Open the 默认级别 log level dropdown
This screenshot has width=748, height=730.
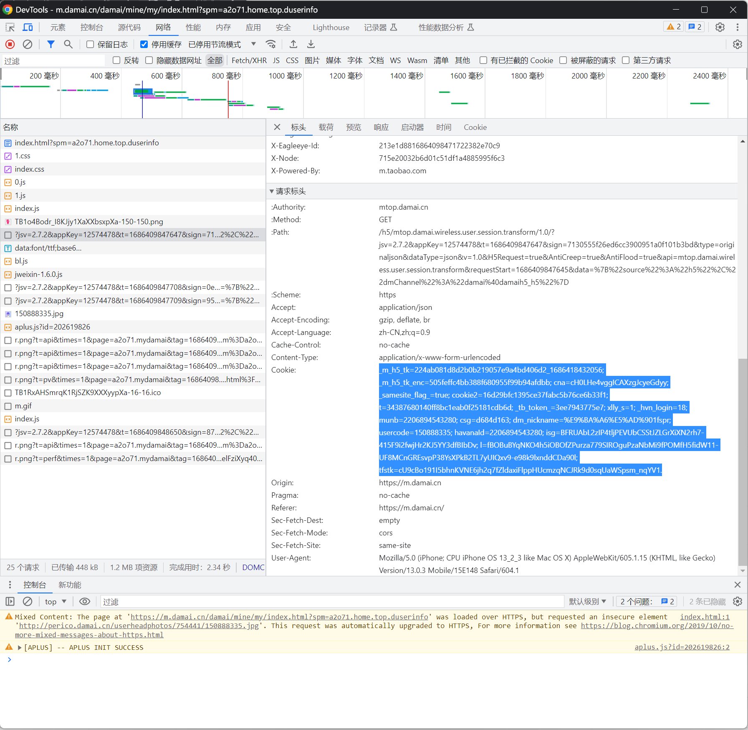(x=587, y=601)
